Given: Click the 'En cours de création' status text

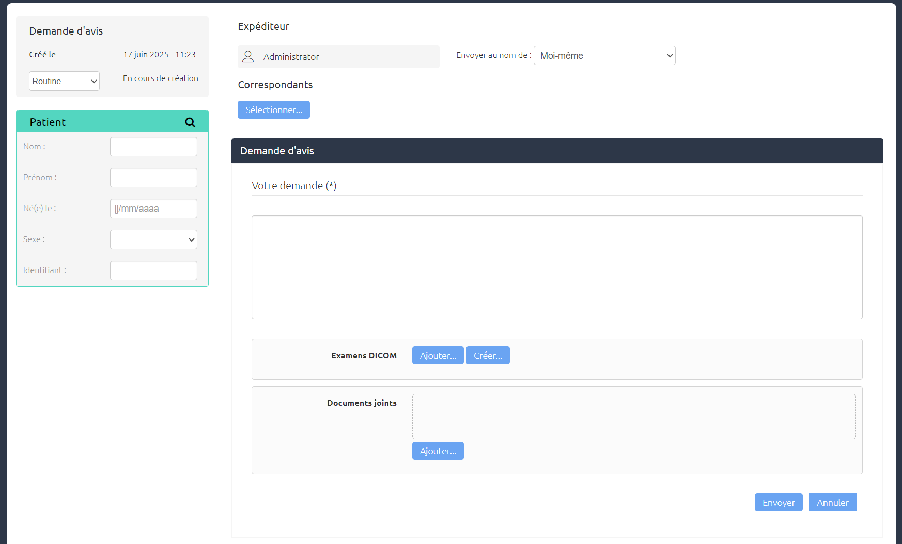Looking at the screenshot, I should 161,78.
